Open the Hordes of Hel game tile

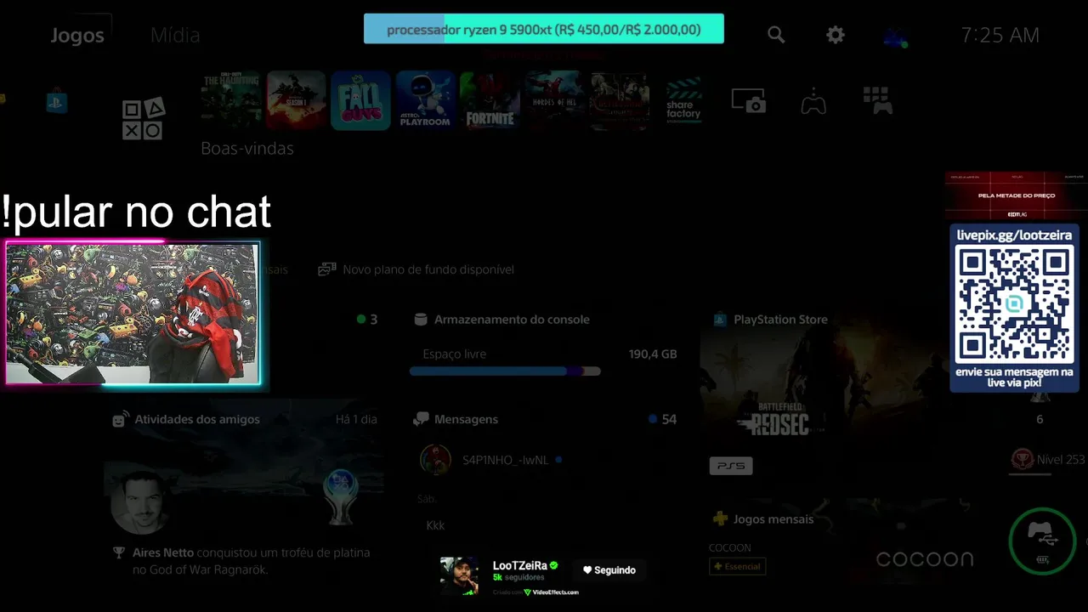554,100
